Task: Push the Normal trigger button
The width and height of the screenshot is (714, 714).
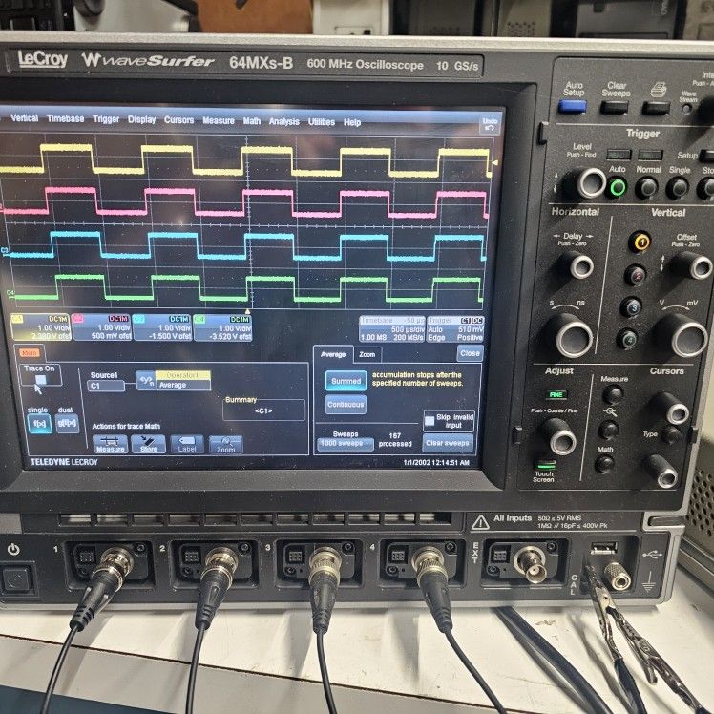Action: click(646, 188)
